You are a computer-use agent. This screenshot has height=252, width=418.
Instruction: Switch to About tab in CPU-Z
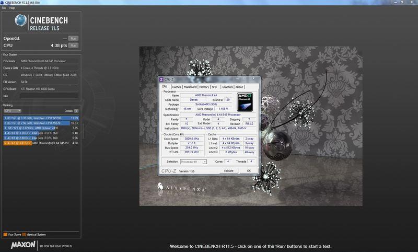239,87
